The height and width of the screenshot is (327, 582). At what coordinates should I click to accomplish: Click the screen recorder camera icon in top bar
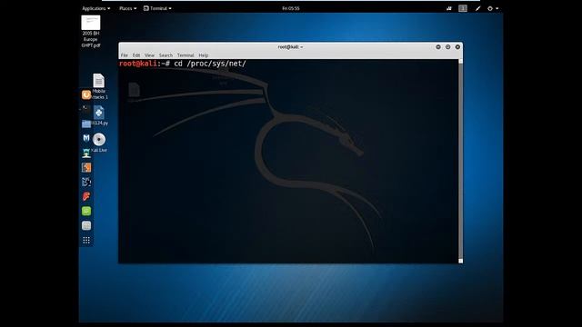pyautogui.click(x=449, y=8)
